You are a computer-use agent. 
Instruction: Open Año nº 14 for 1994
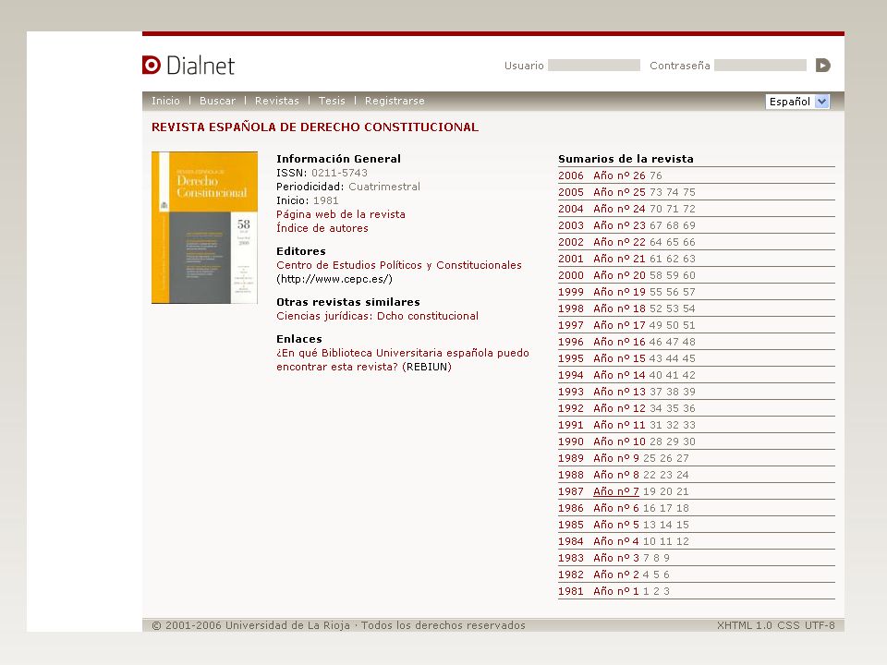[619, 375]
